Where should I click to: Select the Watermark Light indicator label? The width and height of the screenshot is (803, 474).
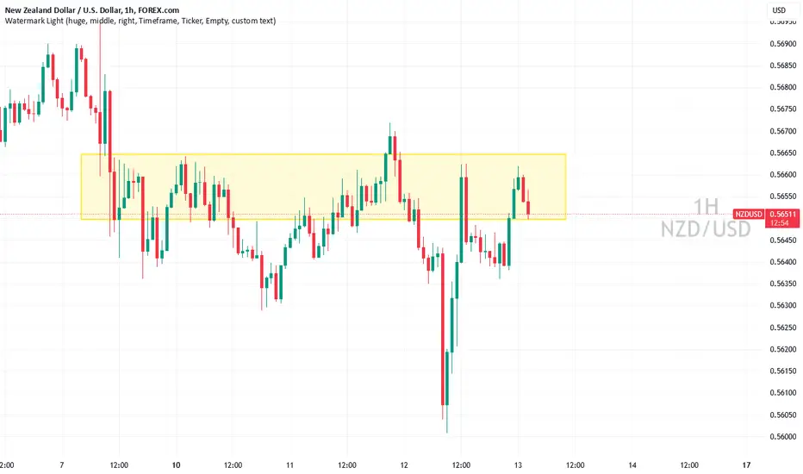(x=140, y=21)
